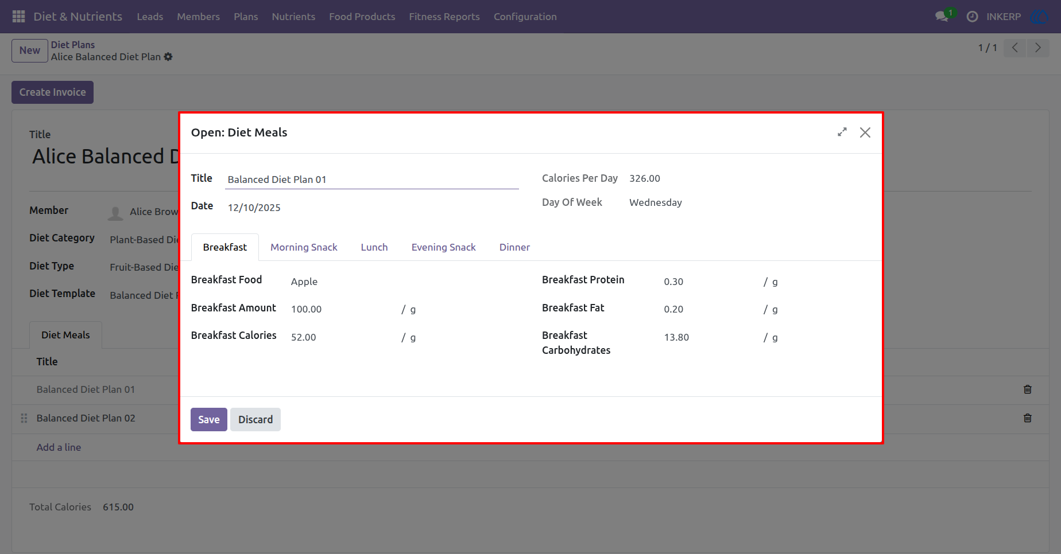The image size is (1061, 554).
Task: Open the Food Products menu
Action: click(x=362, y=17)
